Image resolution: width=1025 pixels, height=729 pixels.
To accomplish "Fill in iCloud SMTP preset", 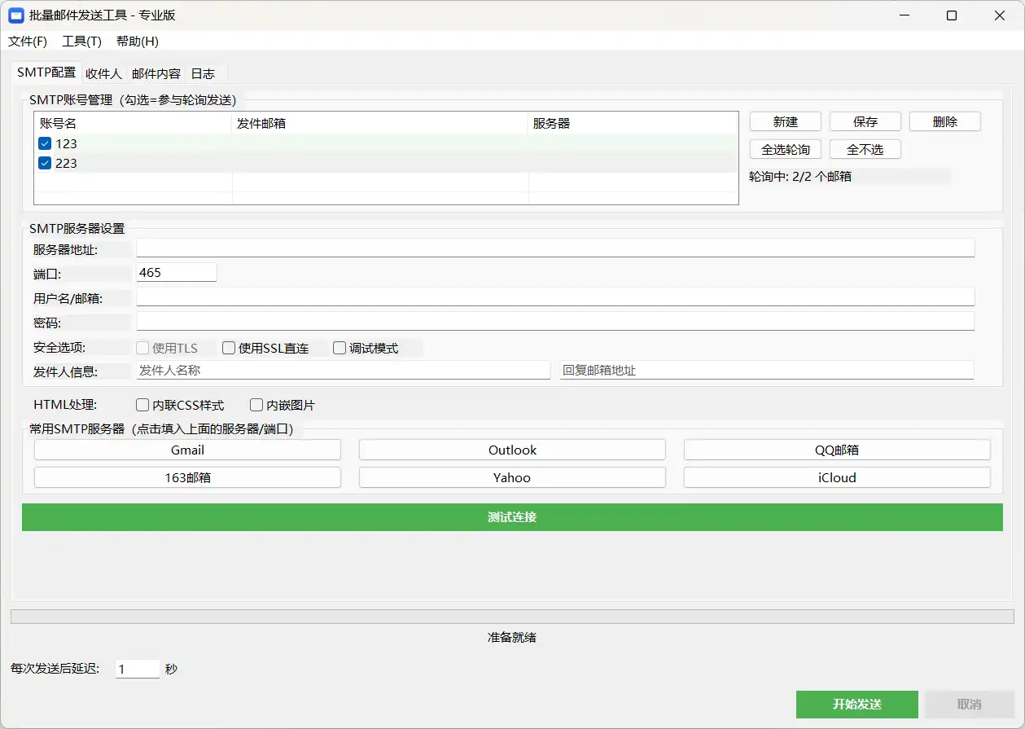I will tap(837, 478).
